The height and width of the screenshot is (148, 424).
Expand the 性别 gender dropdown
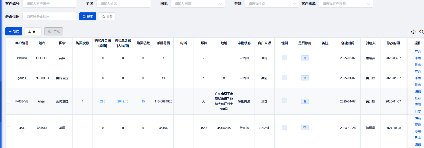(272, 4)
